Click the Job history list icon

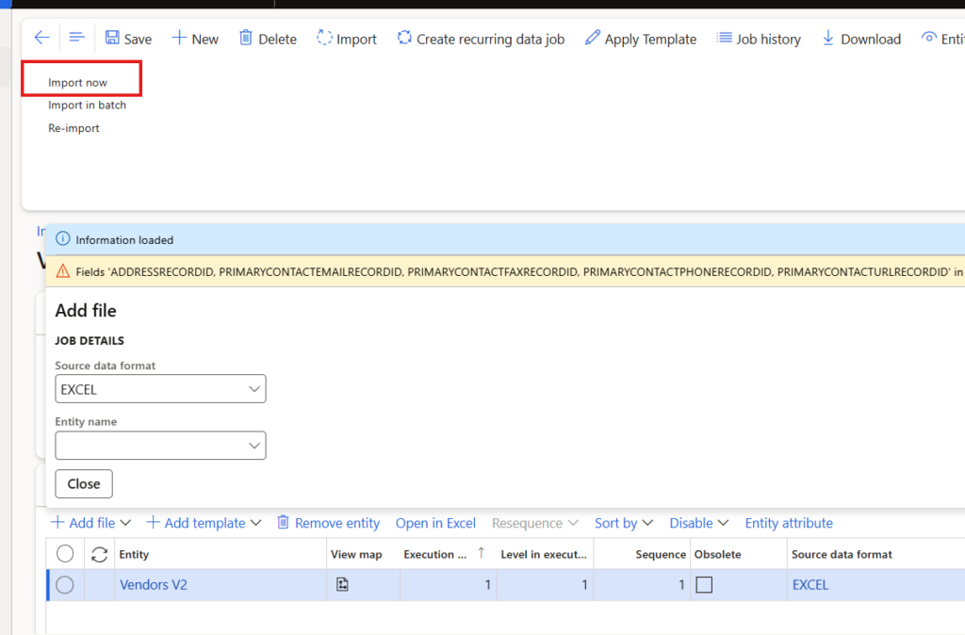725,38
